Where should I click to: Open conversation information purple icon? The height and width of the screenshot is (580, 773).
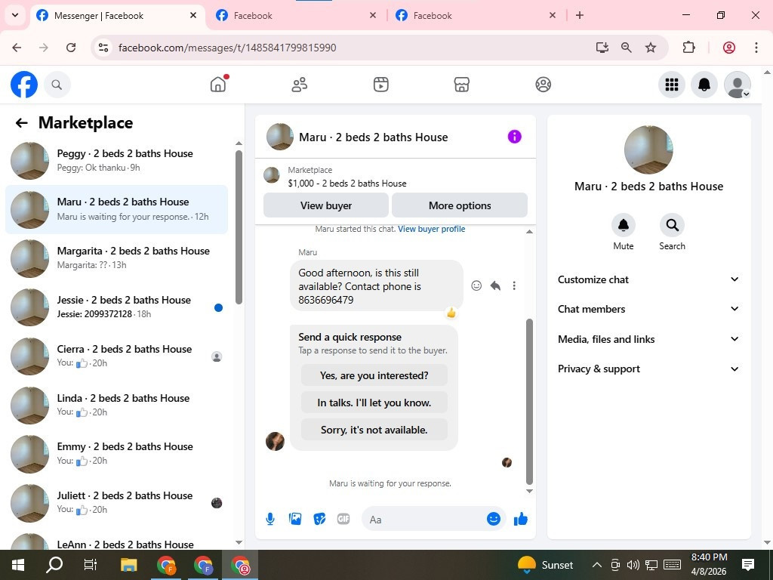coord(514,137)
